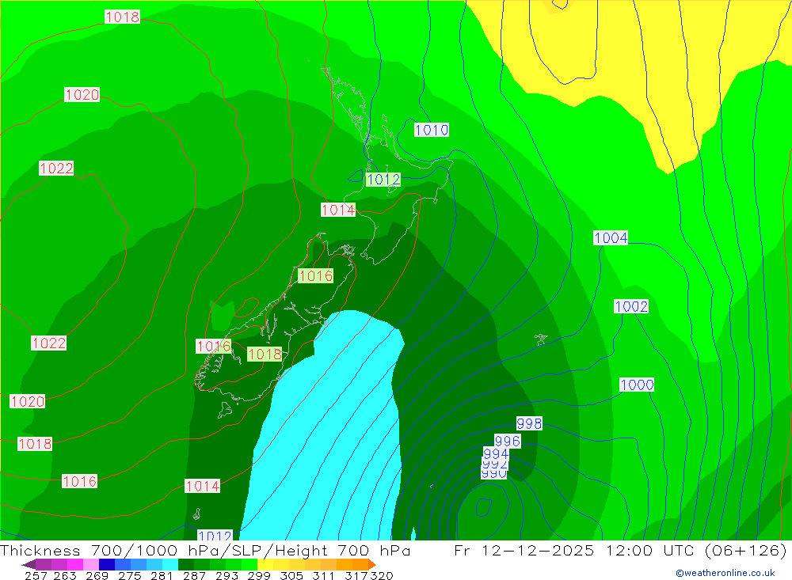792x580 pixels.
Task: Select the 1004 isobar label
Action: click(611, 237)
